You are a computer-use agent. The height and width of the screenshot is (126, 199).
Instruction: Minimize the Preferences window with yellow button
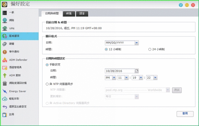click(187, 5)
